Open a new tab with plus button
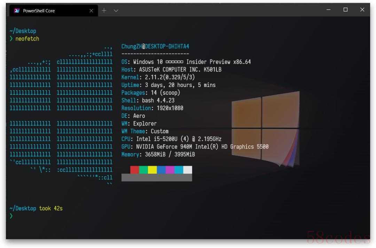 tap(104, 10)
